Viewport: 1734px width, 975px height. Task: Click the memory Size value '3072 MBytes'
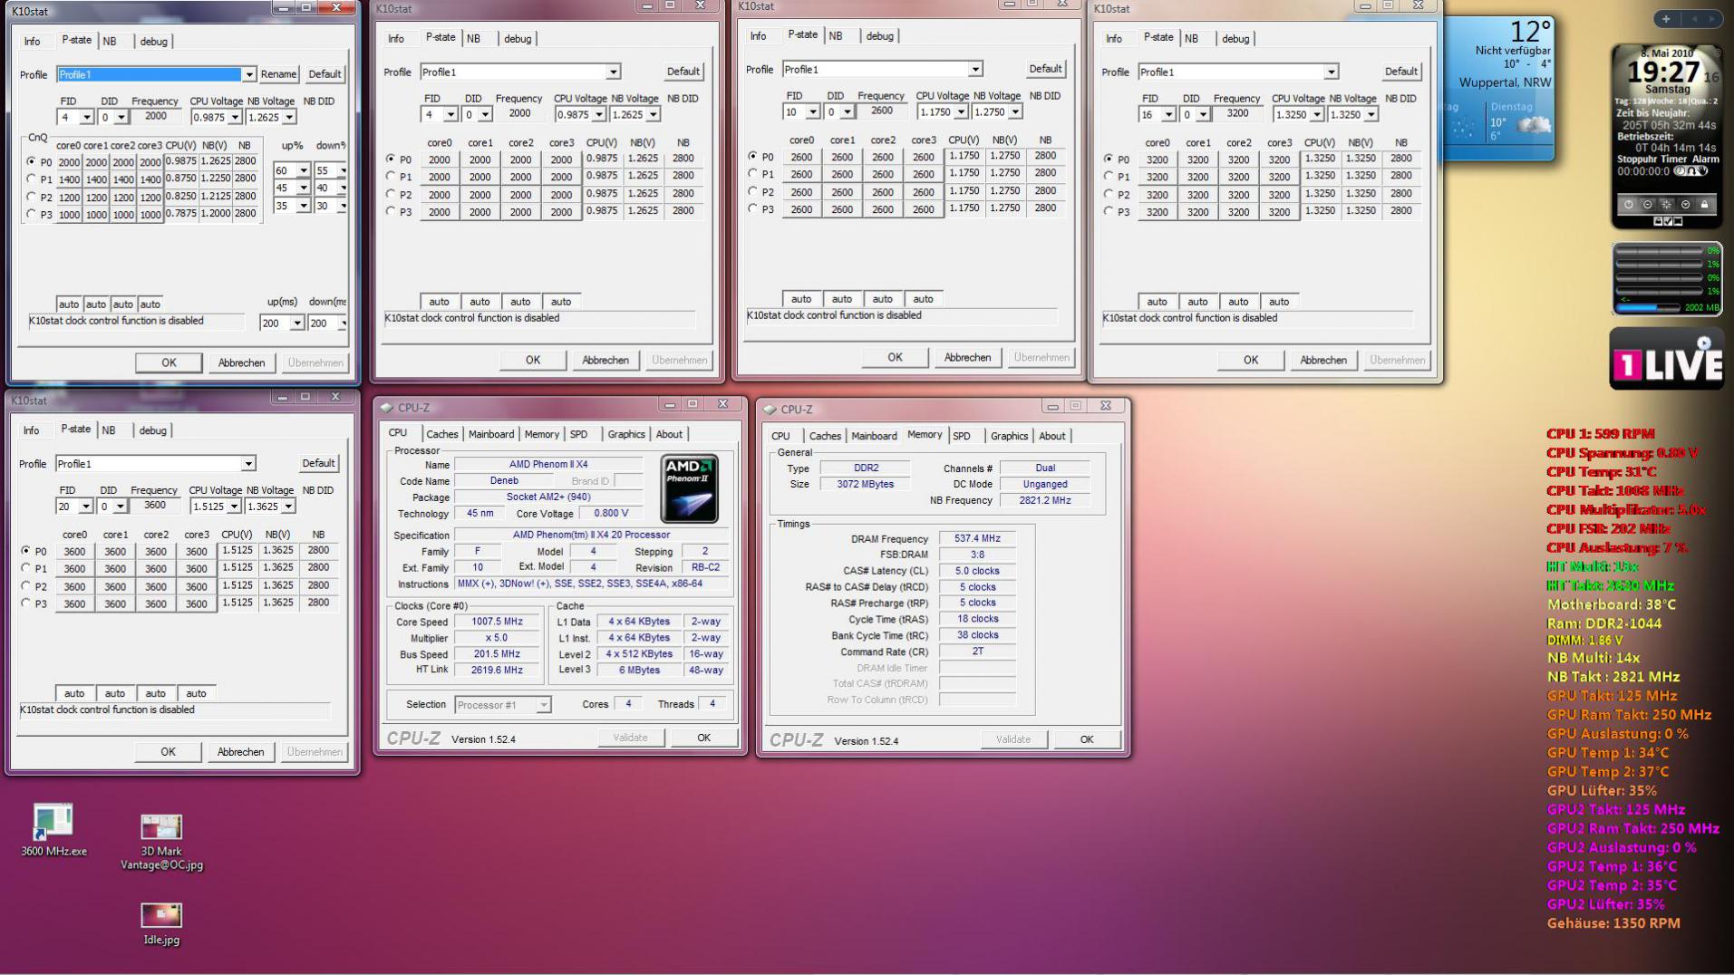click(866, 484)
